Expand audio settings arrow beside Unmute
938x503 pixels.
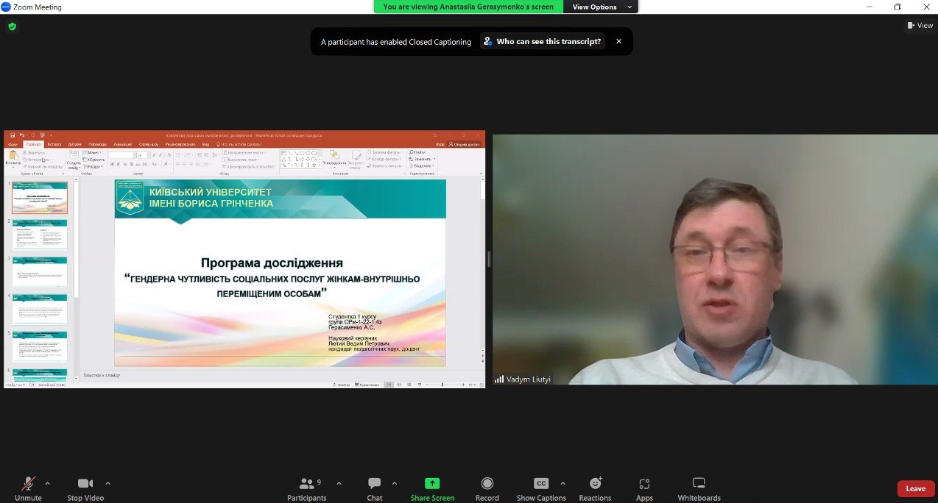[48, 483]
